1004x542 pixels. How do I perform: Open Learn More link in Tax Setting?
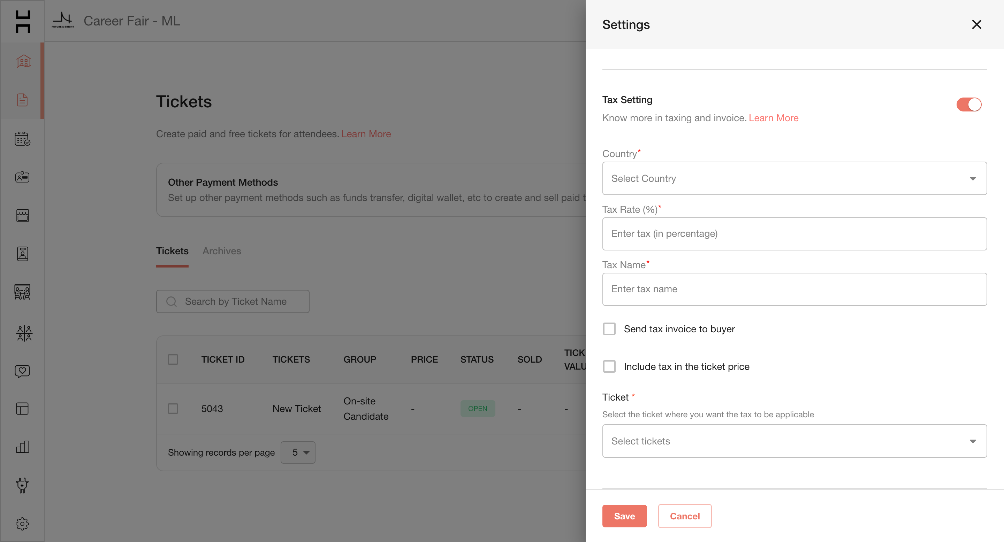coord(773,118)
